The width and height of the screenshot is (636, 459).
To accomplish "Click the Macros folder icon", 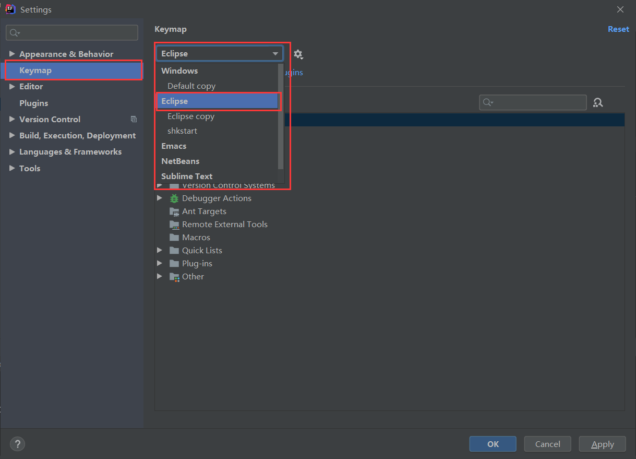I will pos(174,238).
